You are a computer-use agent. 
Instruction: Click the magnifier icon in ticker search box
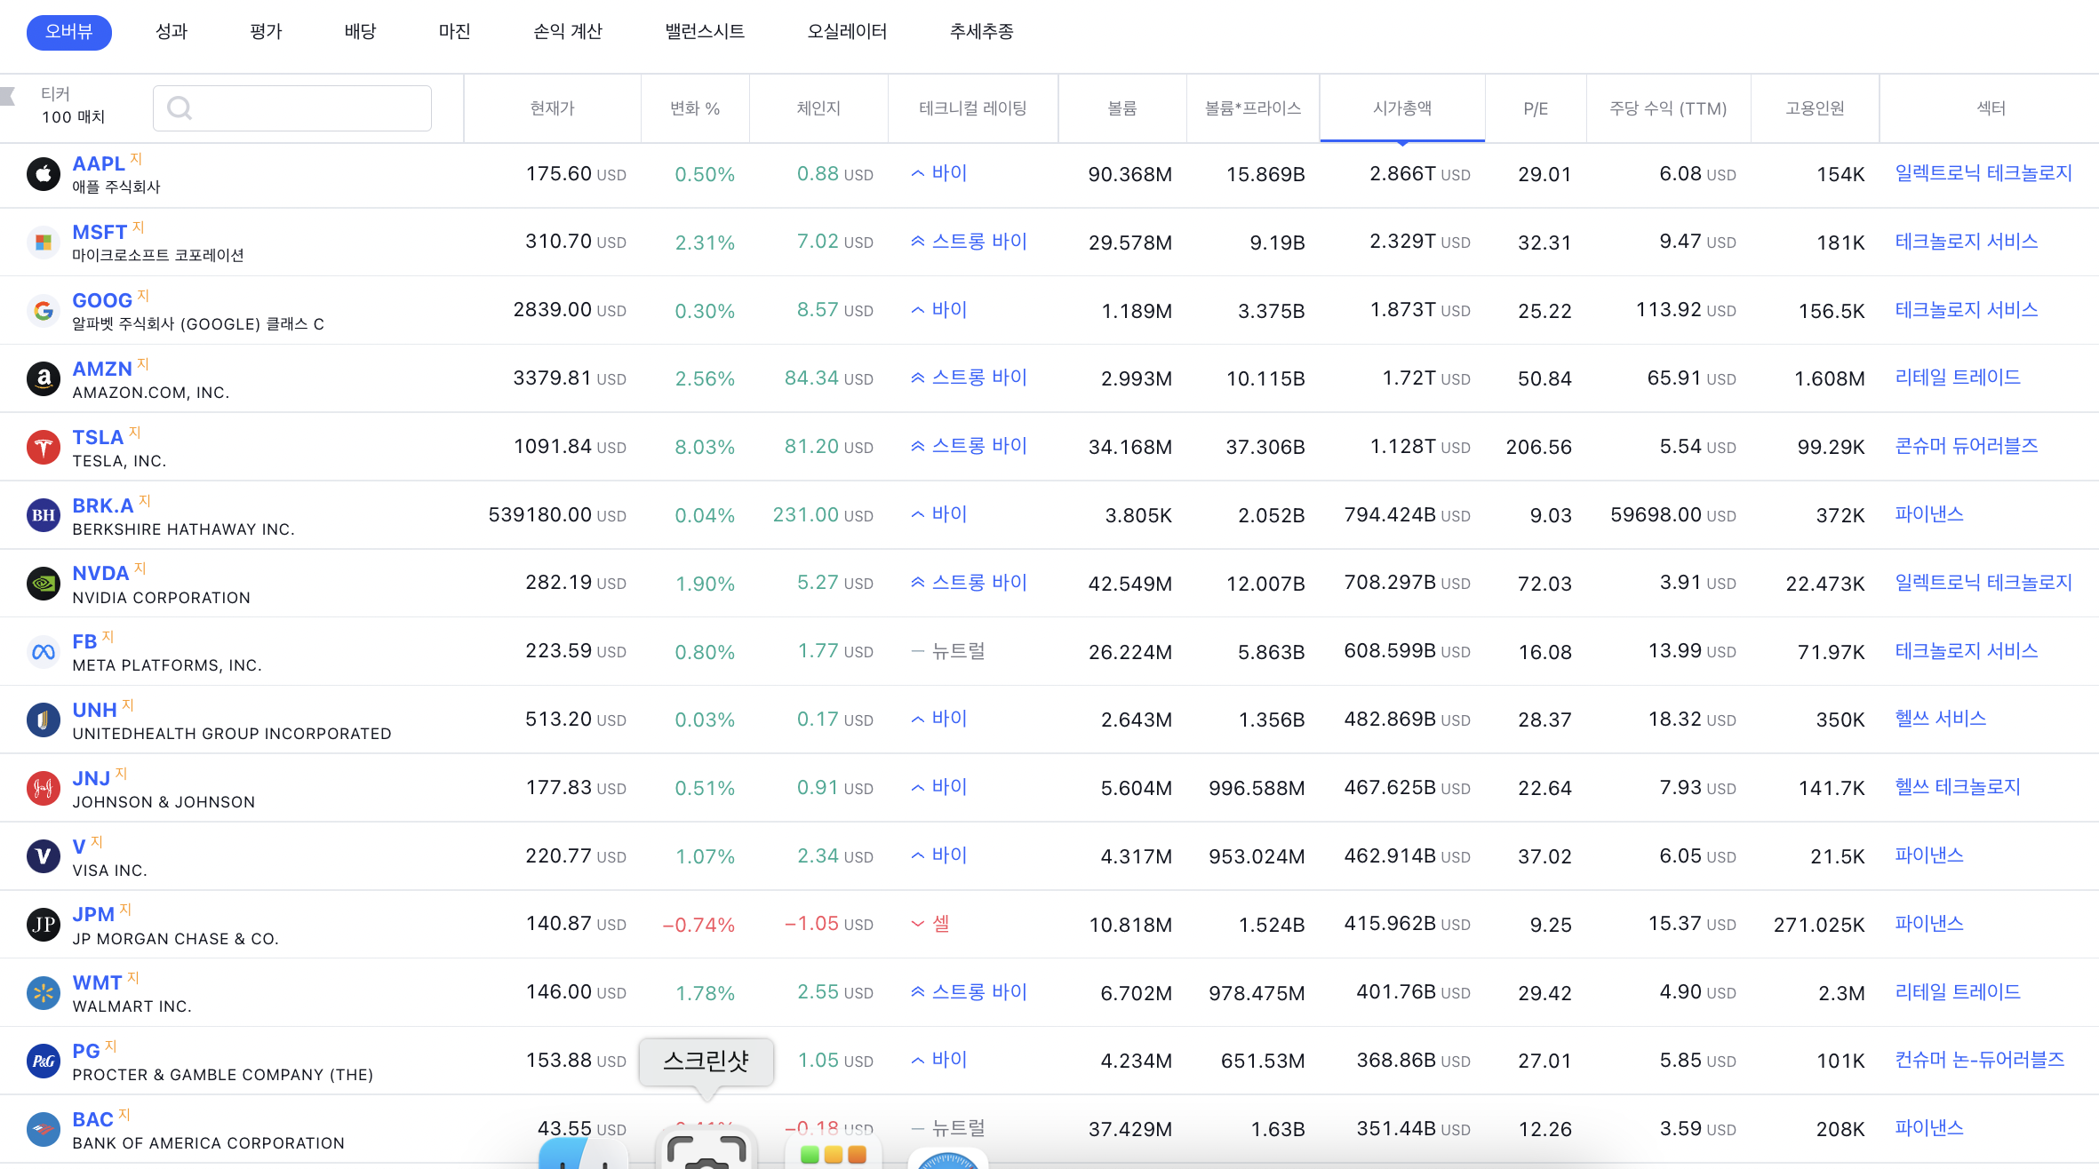(x=180, y=108)
